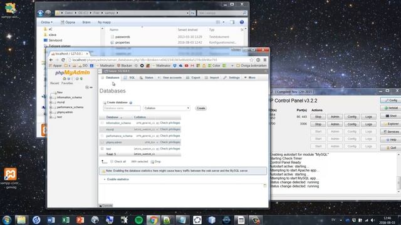Open the phpMyAdmin home icon in sidebar
Image resolution: width=401 pixels, height=225 pixels.
[65, 79]
